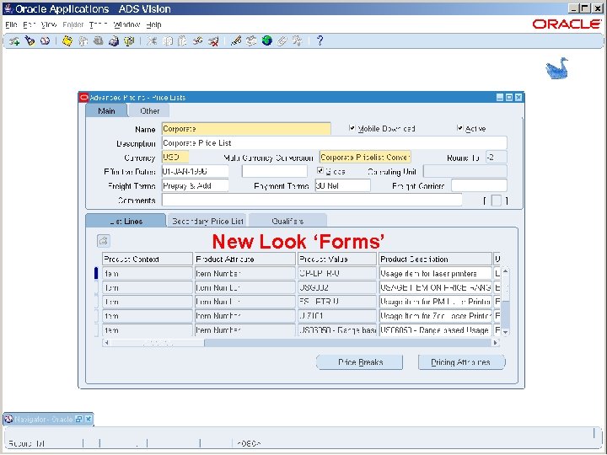Open the Tools menu
The width and height of the screenshot is (607, 455).
(x=98, y=24)
